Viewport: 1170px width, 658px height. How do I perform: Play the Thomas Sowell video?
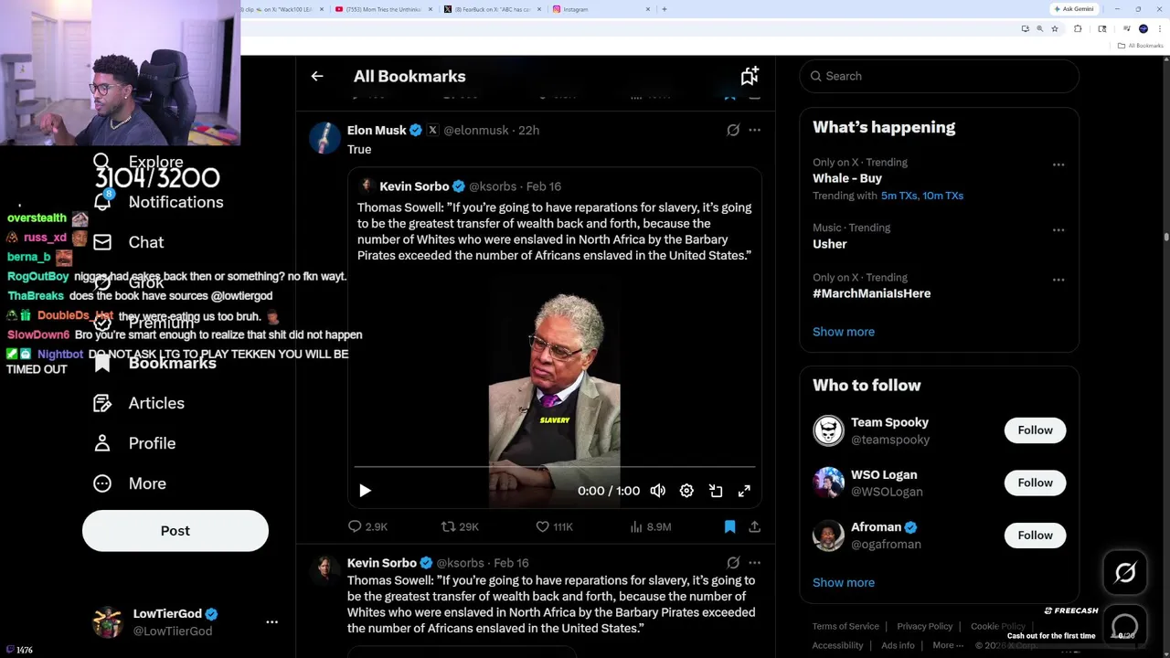(365, 491)
